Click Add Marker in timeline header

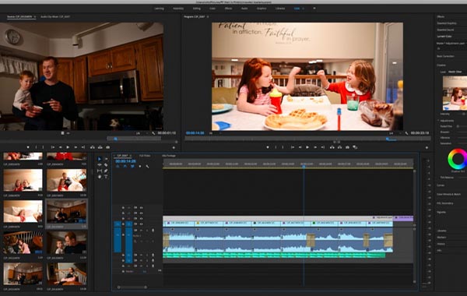point(140,167)
